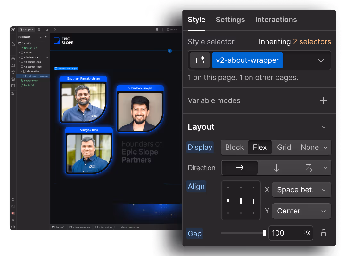Open the Design mode dropdown
This screenshot has height=256, width=346.
click(x=26, y=29)
